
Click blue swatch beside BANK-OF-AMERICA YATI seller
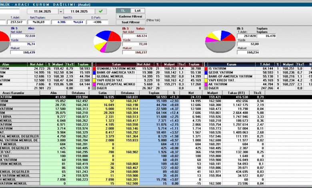[94, 73]
